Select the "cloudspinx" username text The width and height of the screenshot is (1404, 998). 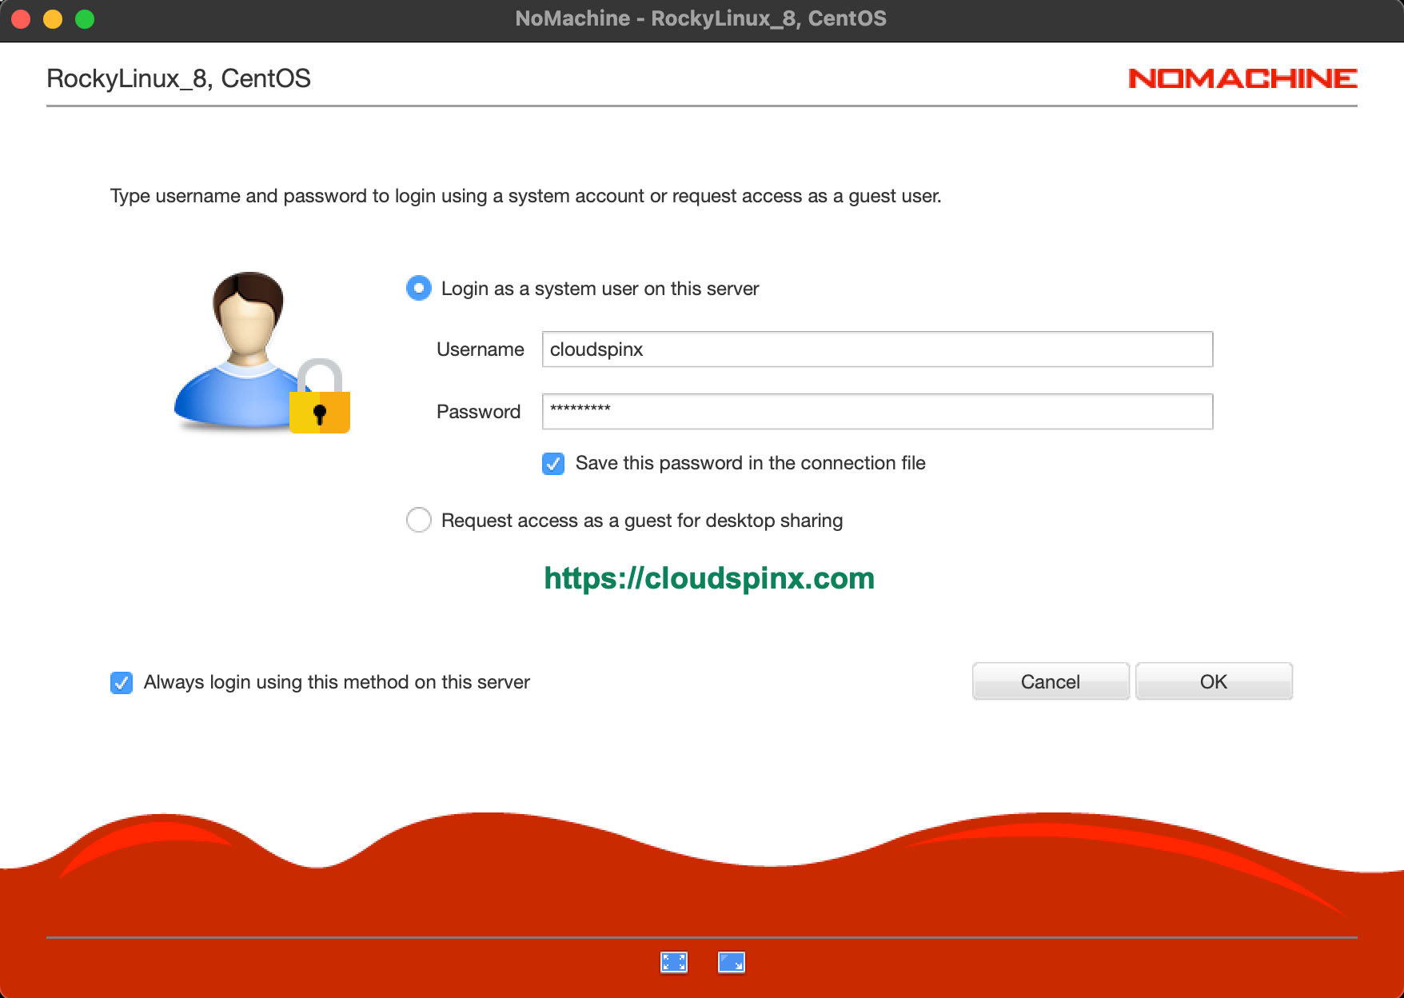(596, 349)
